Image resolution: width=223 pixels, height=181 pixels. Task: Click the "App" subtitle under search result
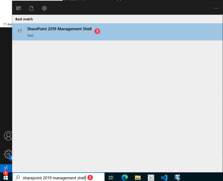point(30,35)
